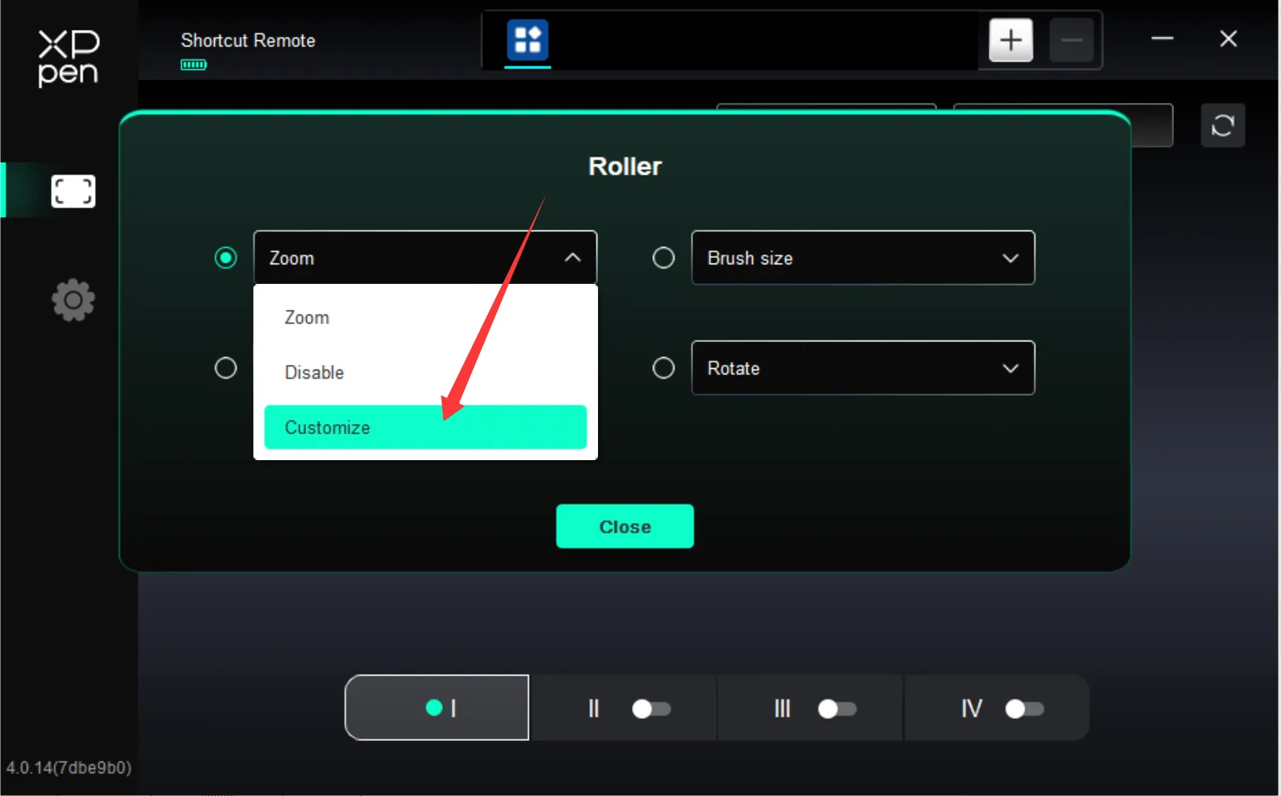Minimize the XP-Pen window
Image resolution: width=1281 pixels, height=796 pixels.
(x=1162, y=39)
